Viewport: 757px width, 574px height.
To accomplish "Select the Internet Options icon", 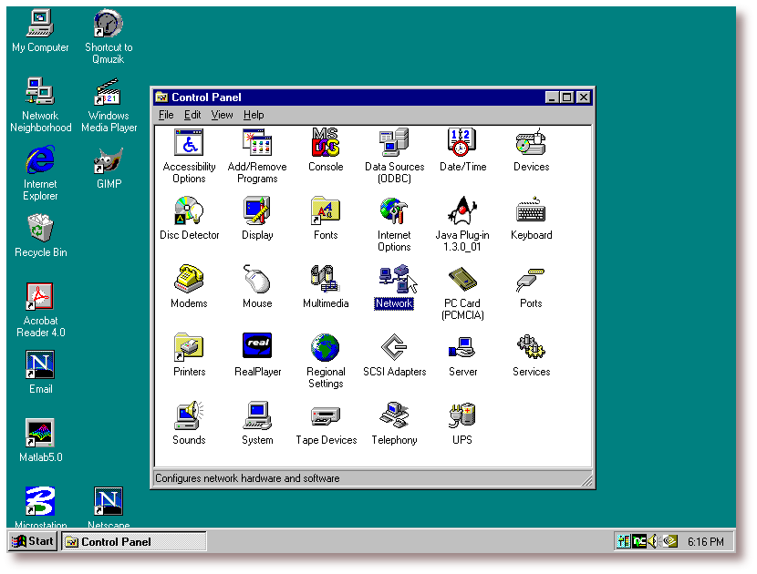I will coord(394,211).
